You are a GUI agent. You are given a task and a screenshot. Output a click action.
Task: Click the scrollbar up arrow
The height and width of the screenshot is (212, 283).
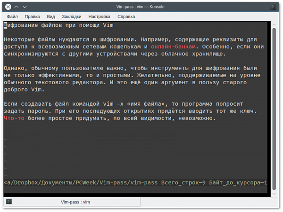pyautogui.click(x=274, y=24)
